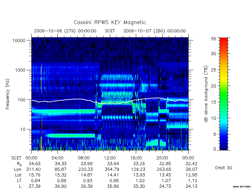Click the LT value 1.12
251x188 pixels.
click(193, 180)
